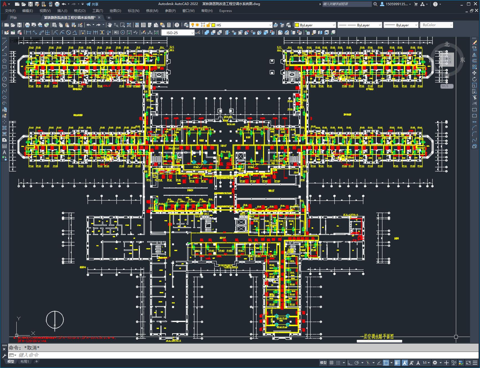480x368 pixels.
Task: Open the AutoCAD application menu logo
Action: tap(5, 4)
